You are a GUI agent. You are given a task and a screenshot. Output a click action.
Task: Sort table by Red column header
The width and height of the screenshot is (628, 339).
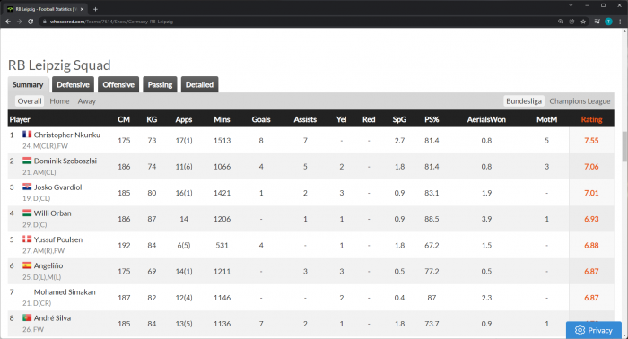click(x=369, y=119)
